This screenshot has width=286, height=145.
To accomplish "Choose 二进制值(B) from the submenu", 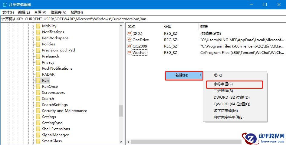I will point(235,91).
